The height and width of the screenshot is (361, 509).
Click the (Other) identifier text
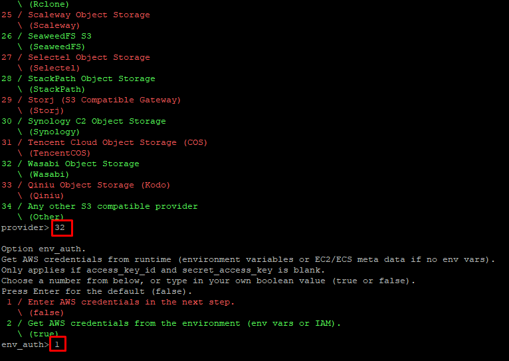pyautogui.click(x=46, y=217)
